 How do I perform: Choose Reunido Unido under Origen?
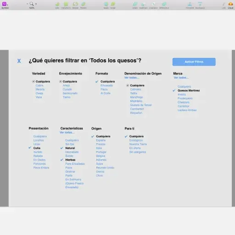[x=105, y=168]
